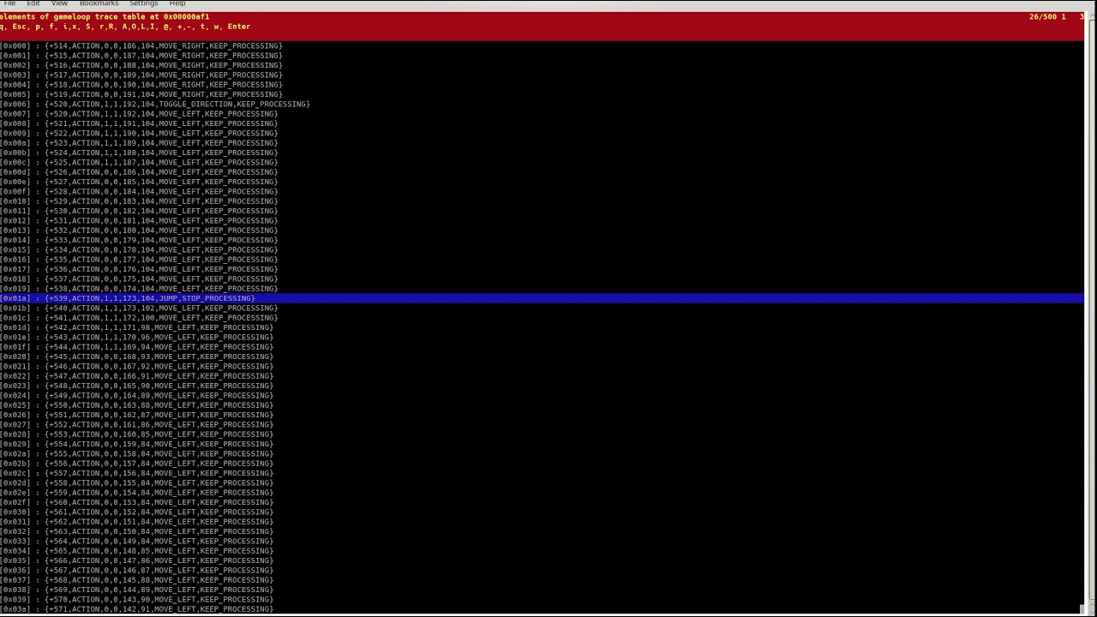Image resolution: width=1097 pixels, height=617 pixels.
Task: Select trace row [0x01e] with +543
Action: tap(137, 338)
